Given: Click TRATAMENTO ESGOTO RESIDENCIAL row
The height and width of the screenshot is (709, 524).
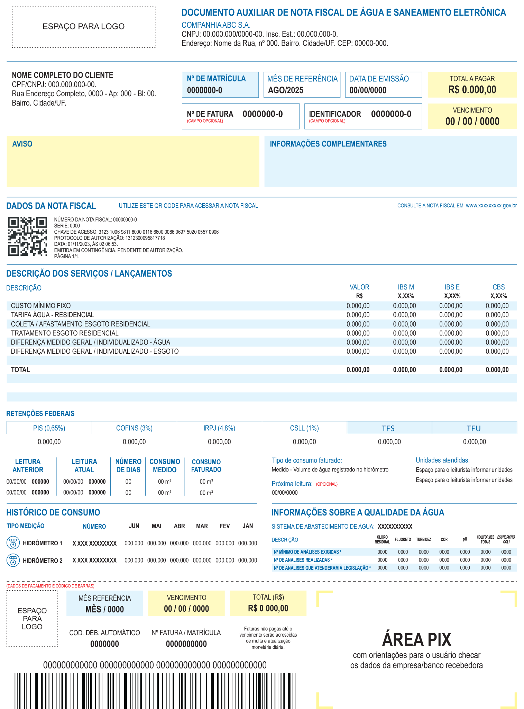Looking at the screenshot, I should 262,333.
